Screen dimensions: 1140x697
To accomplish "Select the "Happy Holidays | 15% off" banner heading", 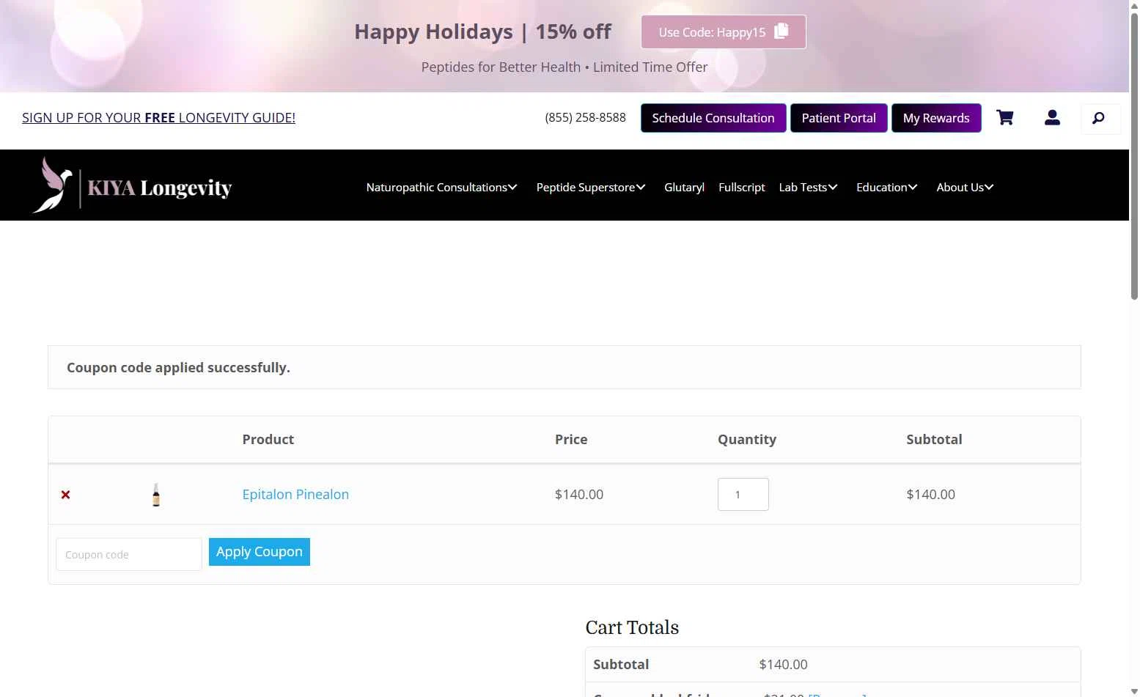I will point(482,32).
